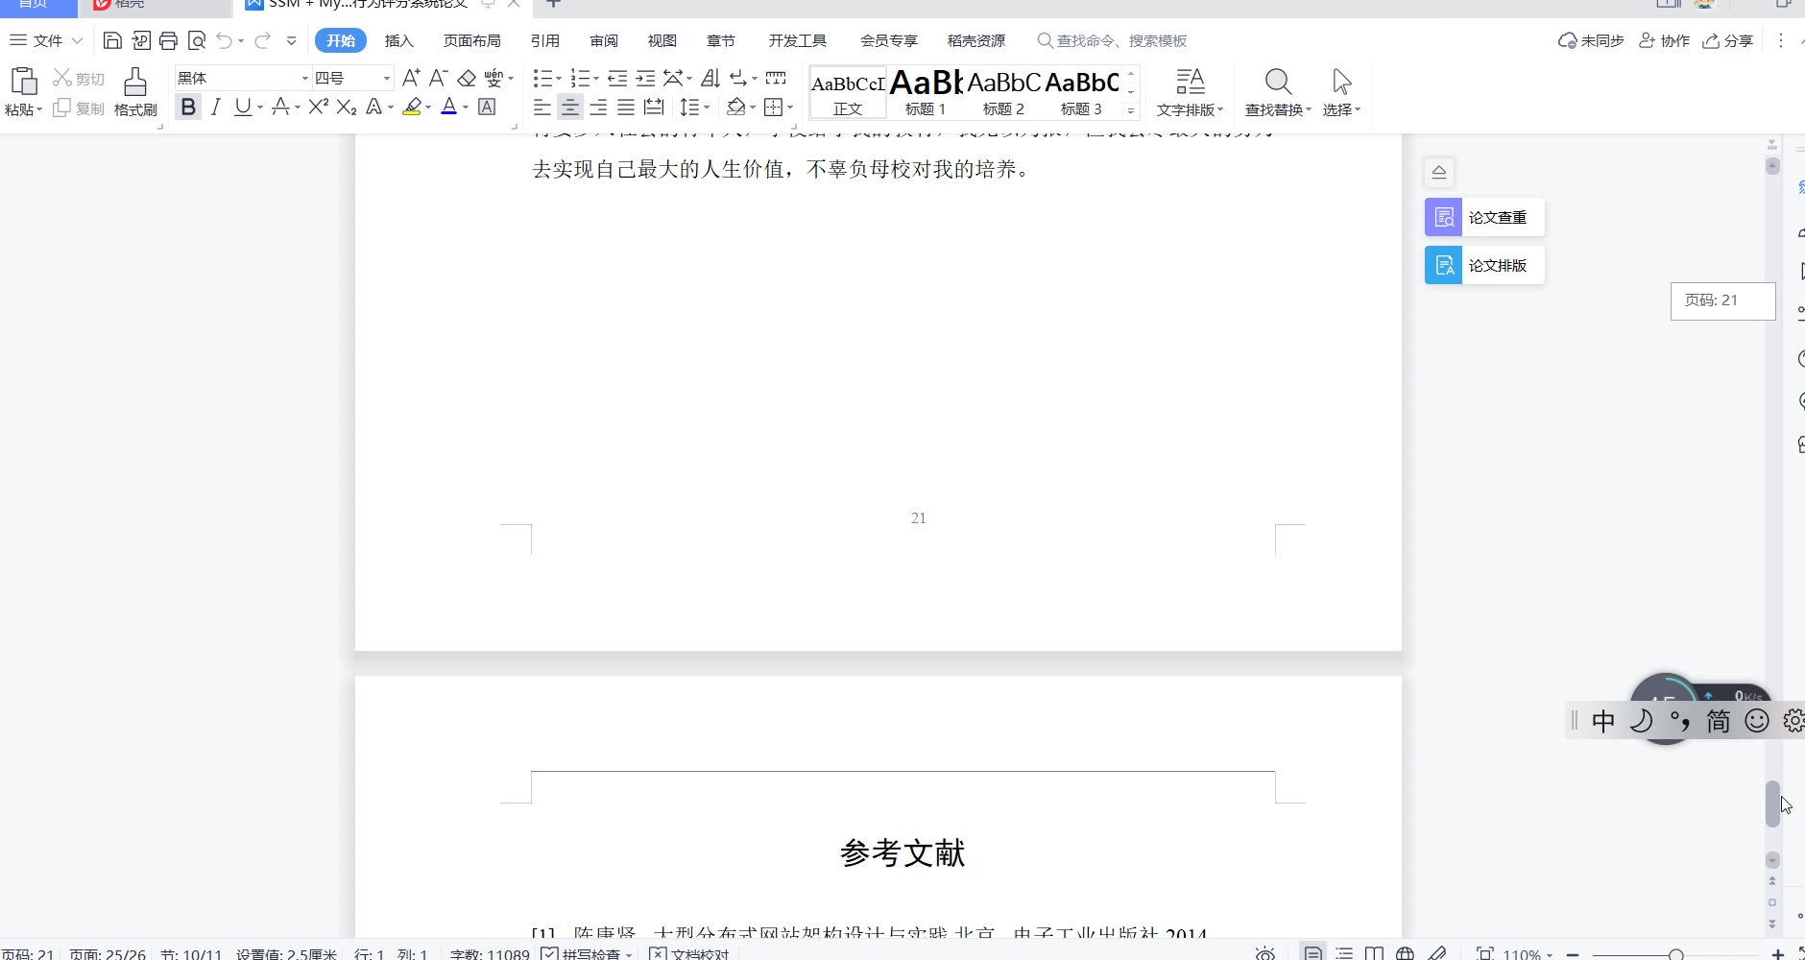
Task: Open the 页面布局 ribbon tab
Action: (x=472, y=40)
